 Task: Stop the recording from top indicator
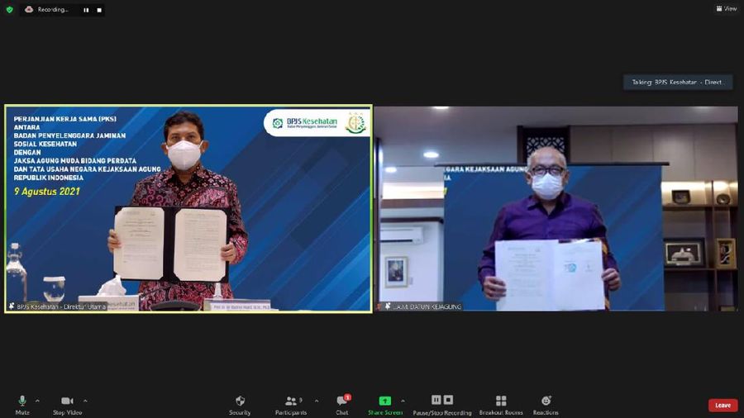pos(99,10)
